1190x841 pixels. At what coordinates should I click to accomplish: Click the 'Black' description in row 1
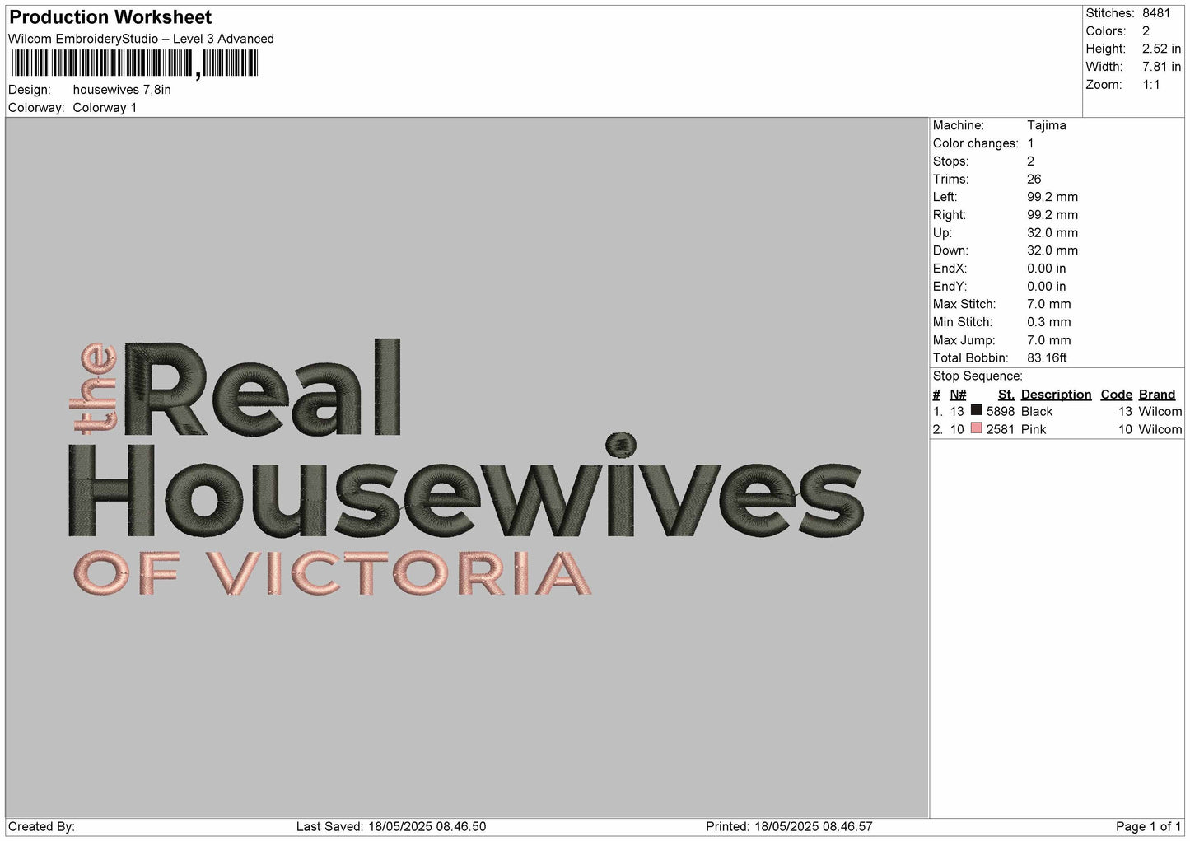(x=1037, y=412)
